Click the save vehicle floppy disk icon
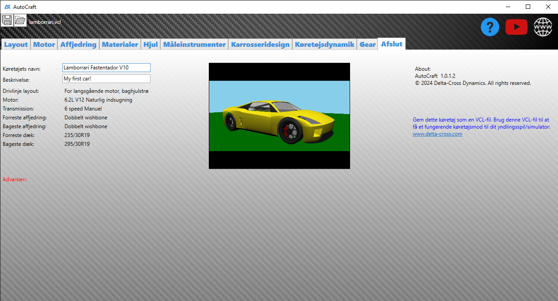Viewport: 558px width, 301px height. pyautogui.click(x=7, y=20)
